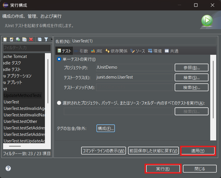Select the UserTest.testInvalidName configuration
The image size is (221, 178).
24,115
